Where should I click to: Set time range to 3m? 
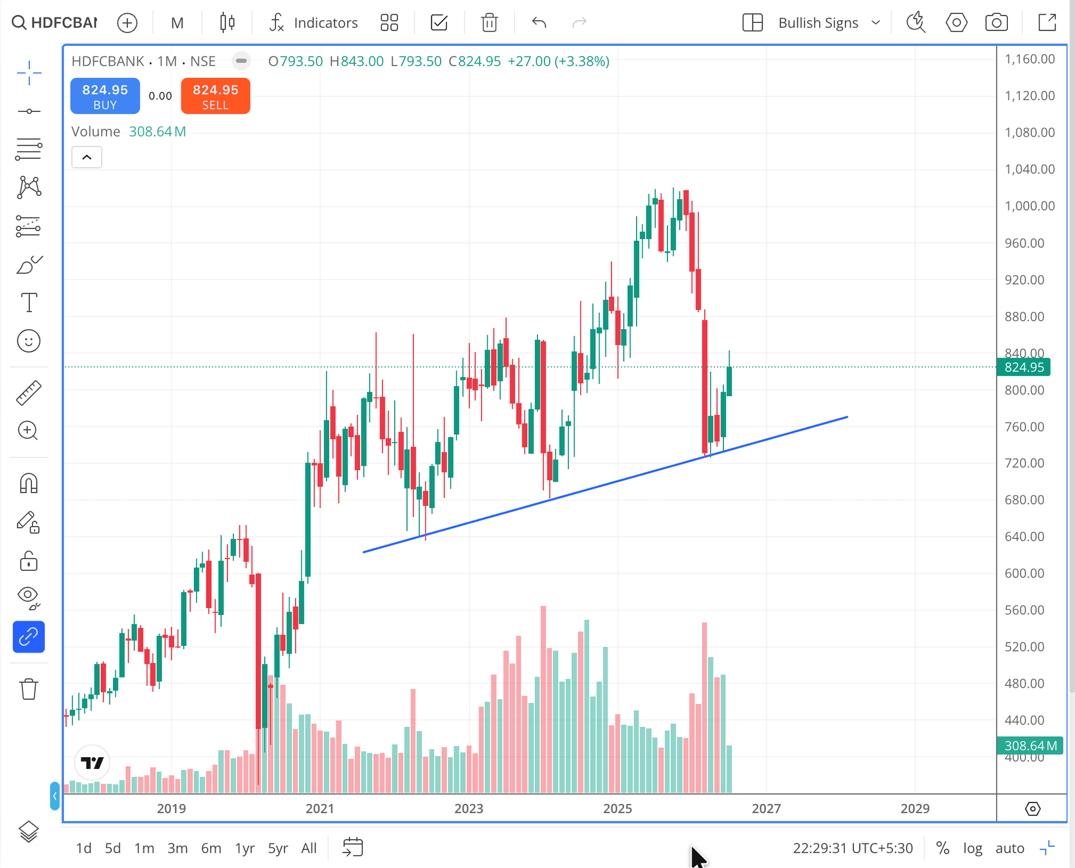tap(177, 848)
